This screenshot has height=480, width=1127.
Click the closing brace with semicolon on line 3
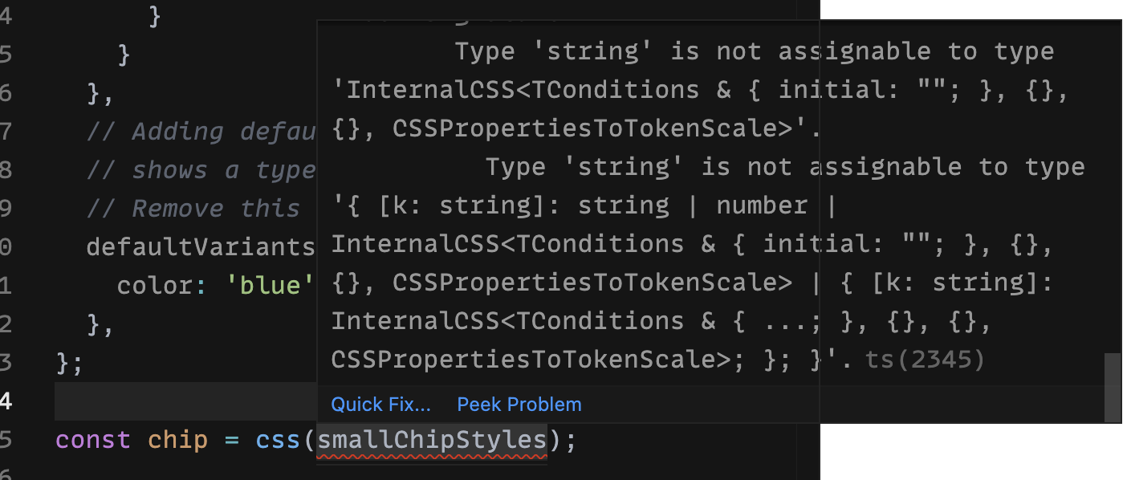coord(69,362)
